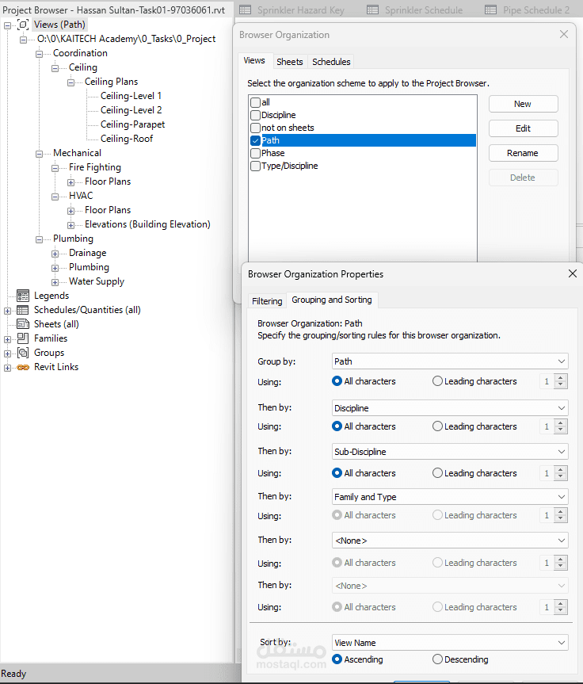
Task: Click the Revit Links chain icon
Action: pos(23,367)
